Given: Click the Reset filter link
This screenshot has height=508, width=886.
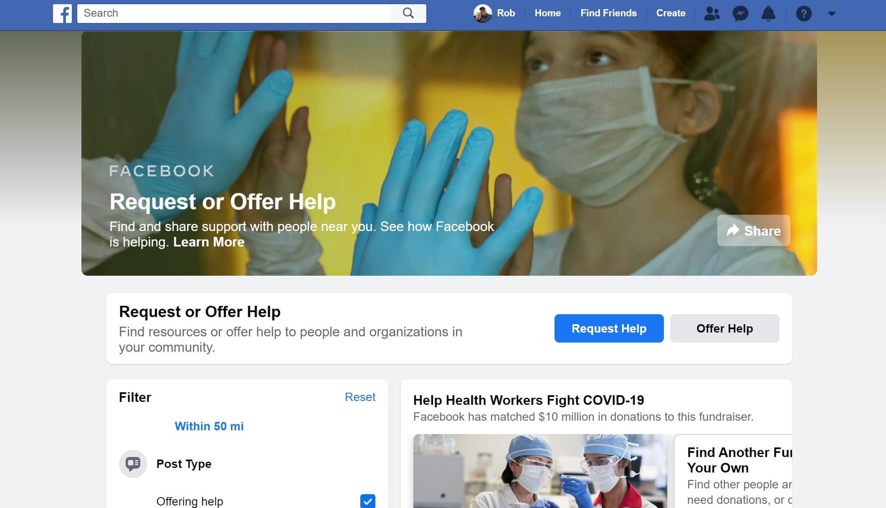Looking at the screenshot, I should click(359, 396).
